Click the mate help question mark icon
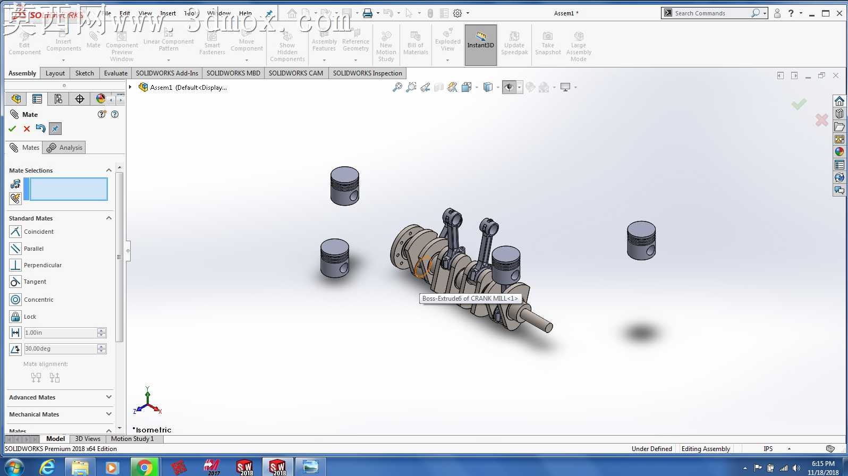Viewport: 848px width, 476px height. click(115, 114)
